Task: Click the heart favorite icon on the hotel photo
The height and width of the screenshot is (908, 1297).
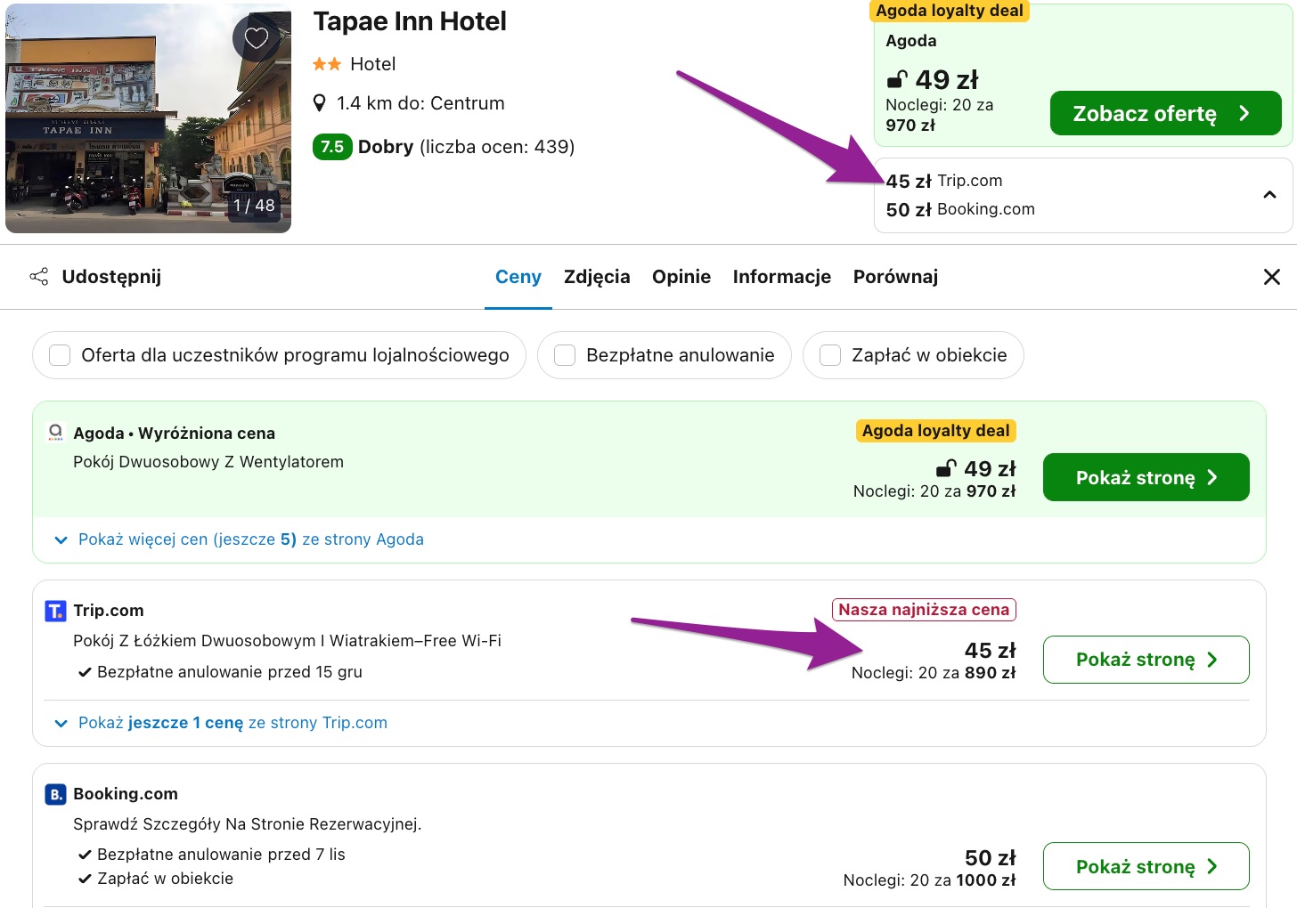Action: click(256, 38)
